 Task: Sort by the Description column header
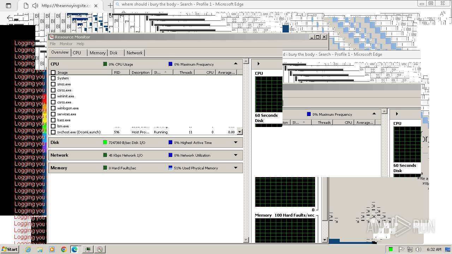[141, 72]
